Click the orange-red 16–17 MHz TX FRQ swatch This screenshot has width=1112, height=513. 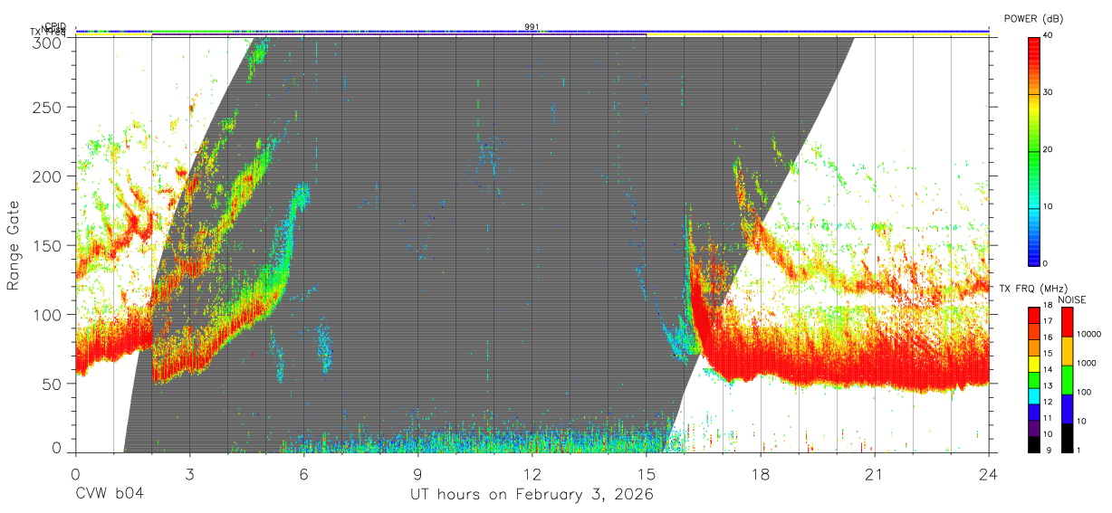1033,332
